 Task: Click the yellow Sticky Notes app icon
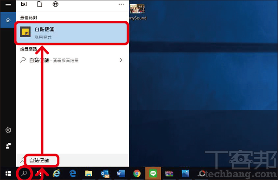point(25,31)
